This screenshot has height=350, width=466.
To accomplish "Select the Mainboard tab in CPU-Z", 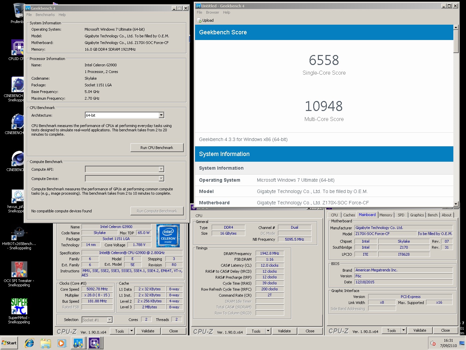I will [367, 215].
